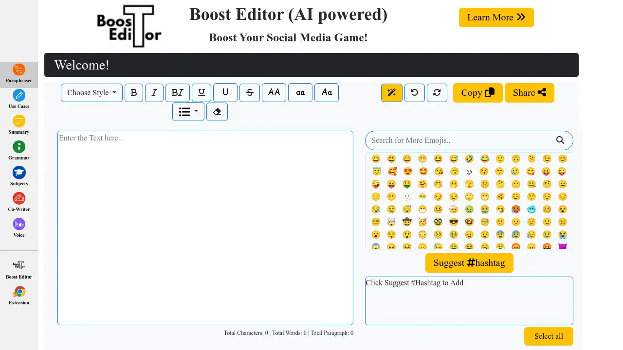
Task: Undo last change with undo arrow
Action: 414,93
